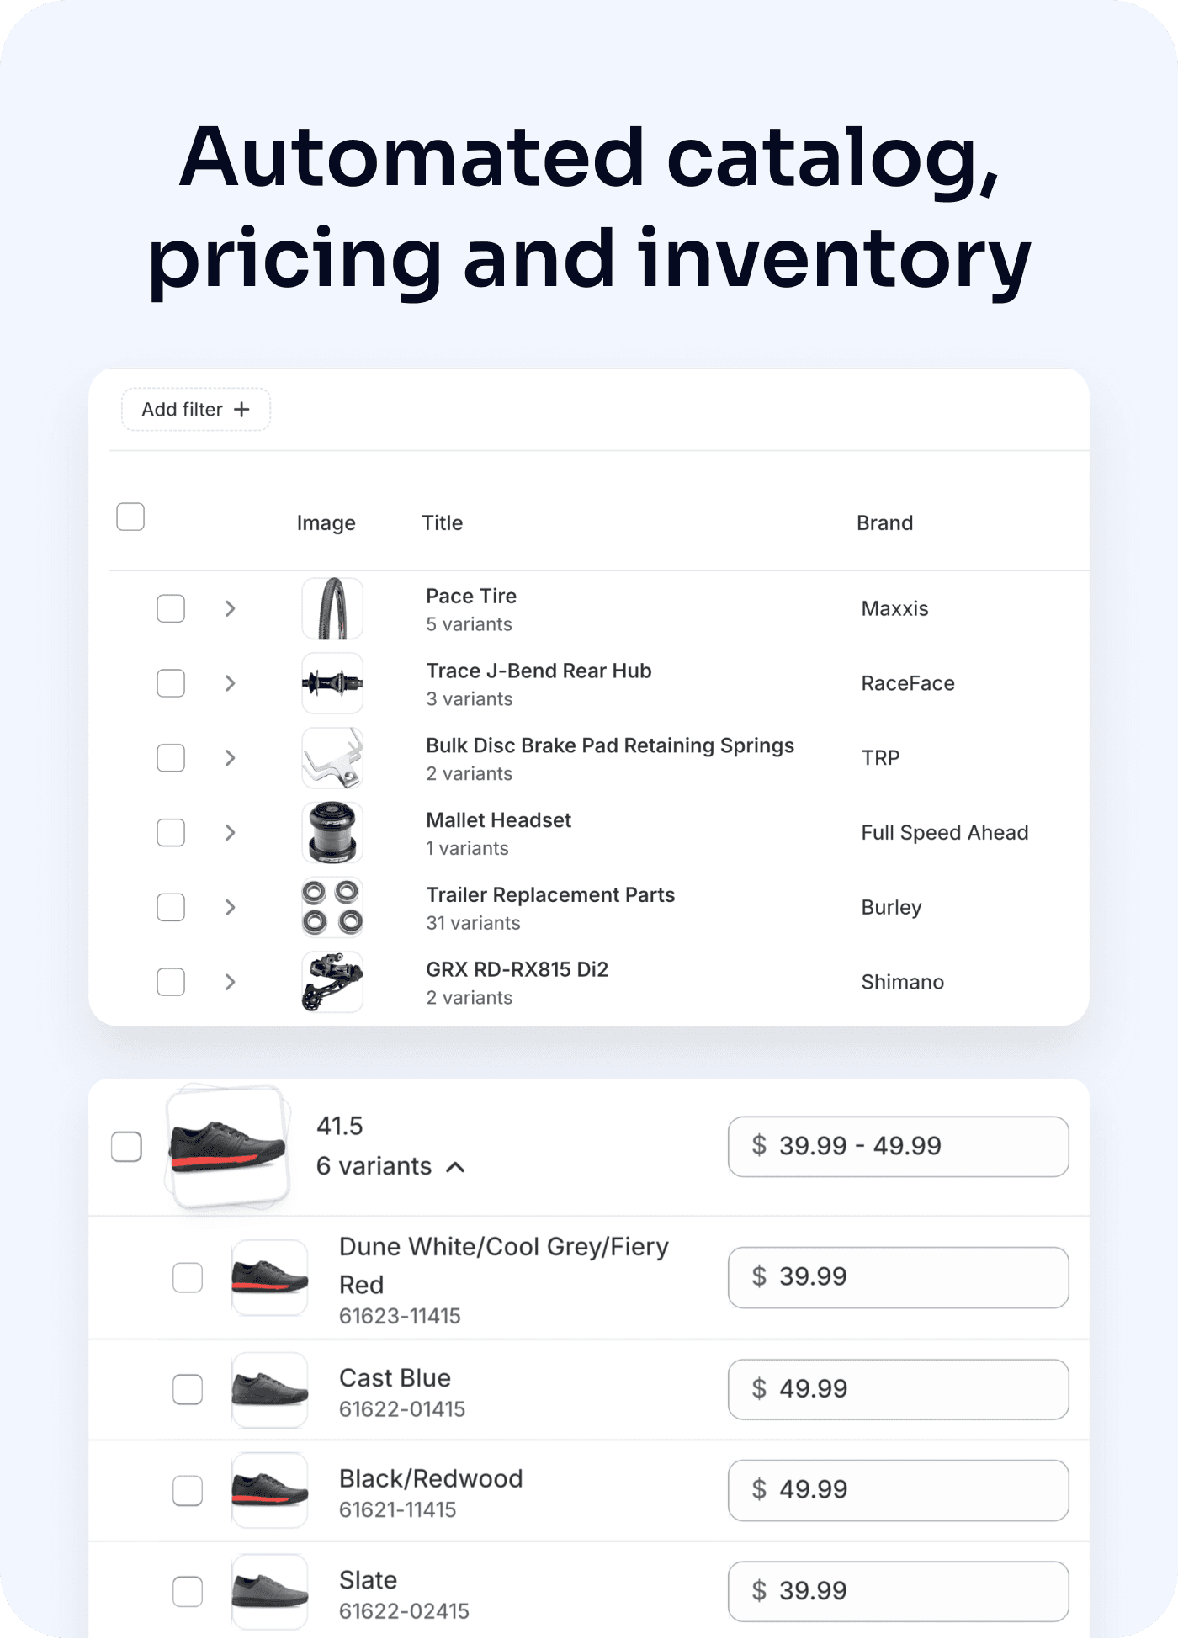
Task: Collapse the 6 variants list
Action: (455, 1167)
